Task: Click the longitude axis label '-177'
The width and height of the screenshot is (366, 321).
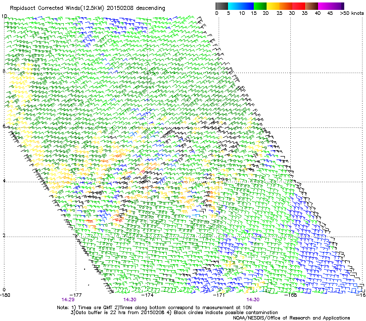Action: 76,295
